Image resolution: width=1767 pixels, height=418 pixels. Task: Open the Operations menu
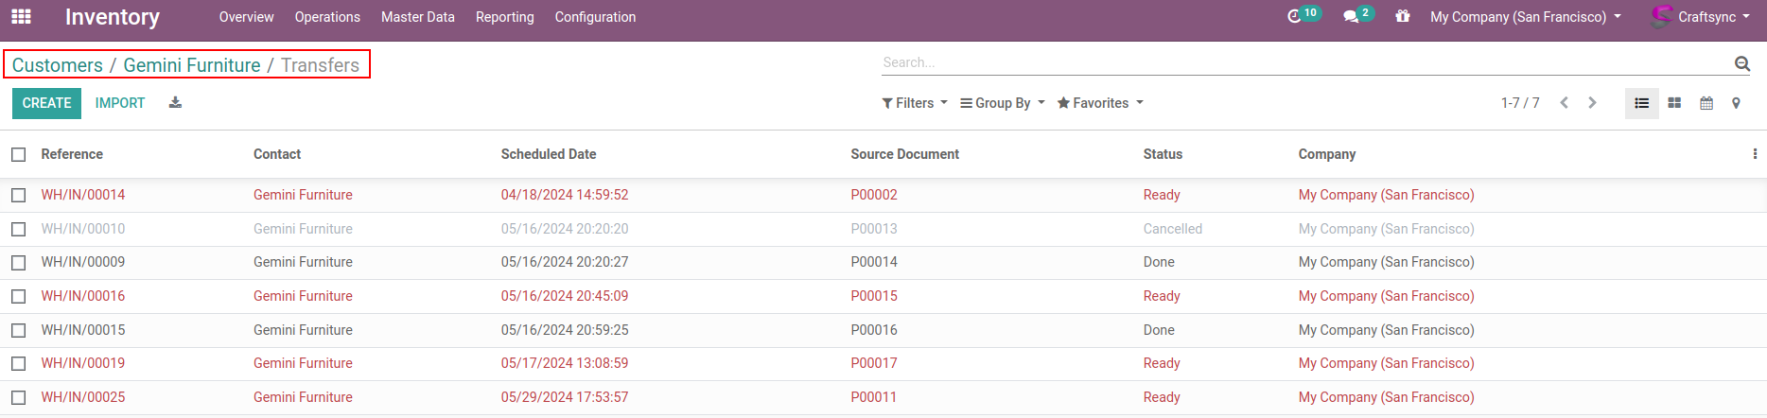(327, 17)
